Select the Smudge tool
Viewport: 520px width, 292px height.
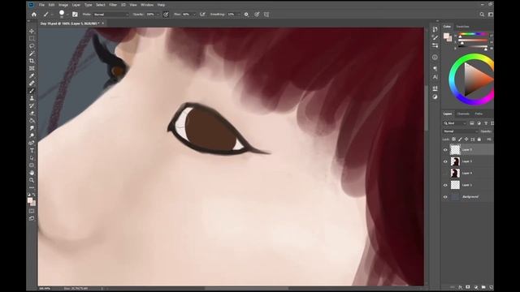[x=32, y=128]
